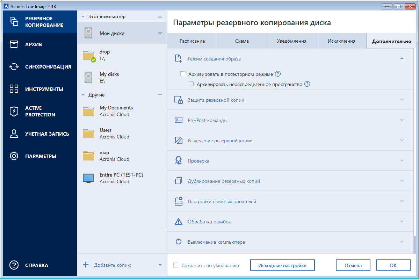Click the backup splitting icon
419x279 pixels.
point(178,140)
